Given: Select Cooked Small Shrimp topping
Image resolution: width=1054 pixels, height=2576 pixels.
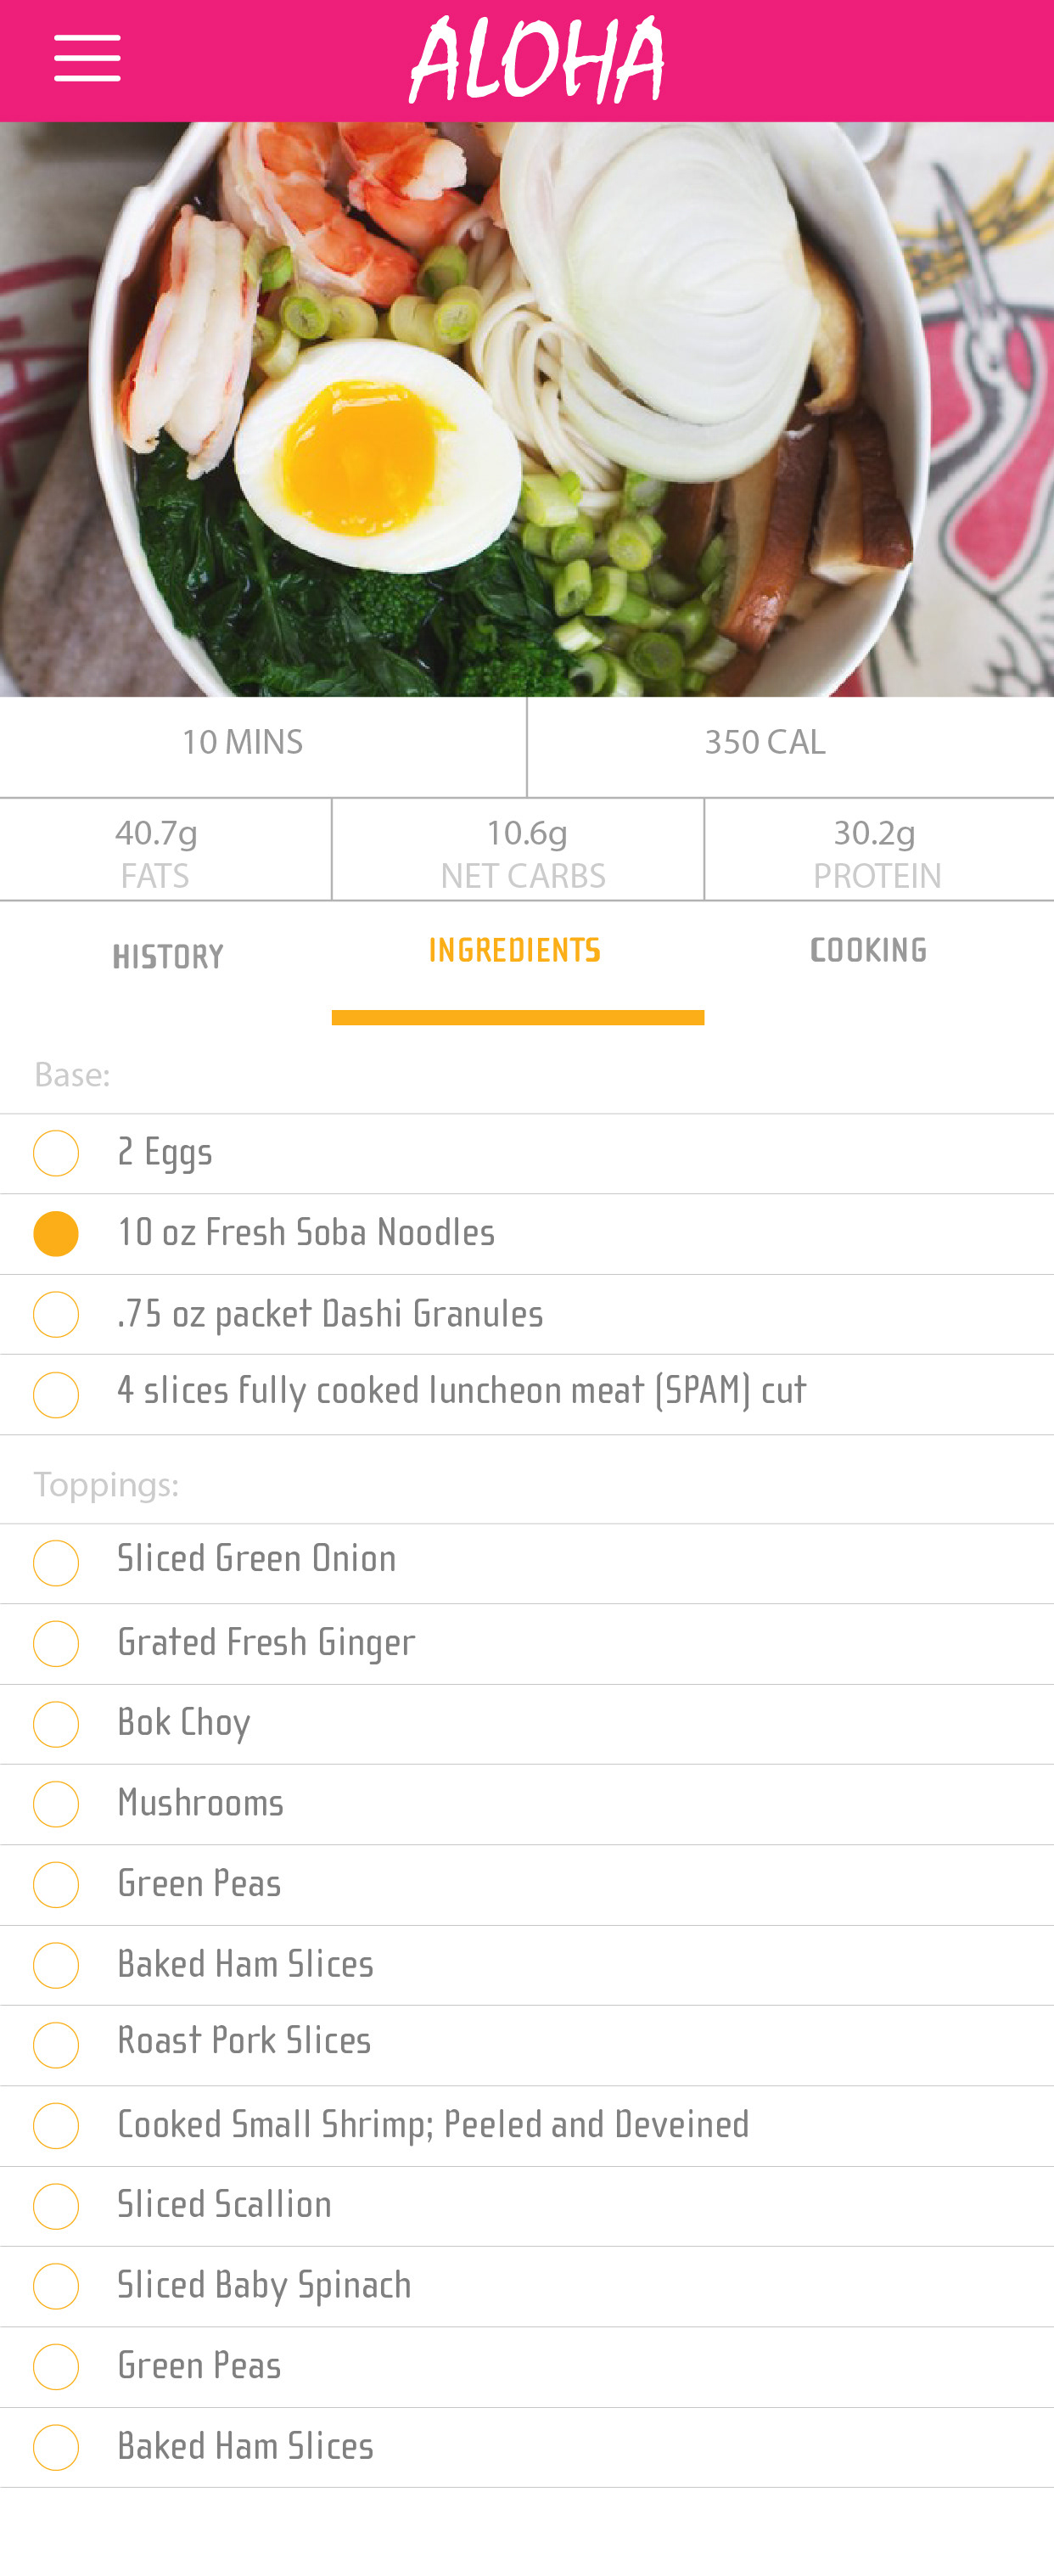Looking at the screenshot, I should click(56, 2125).
